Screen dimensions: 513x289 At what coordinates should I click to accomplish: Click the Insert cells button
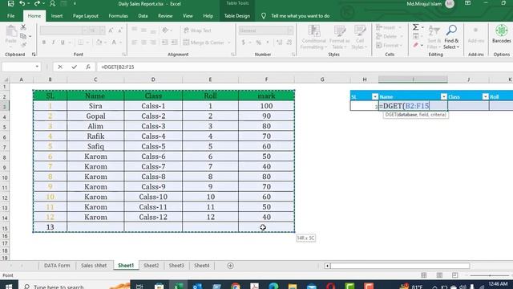coord(389,27)
